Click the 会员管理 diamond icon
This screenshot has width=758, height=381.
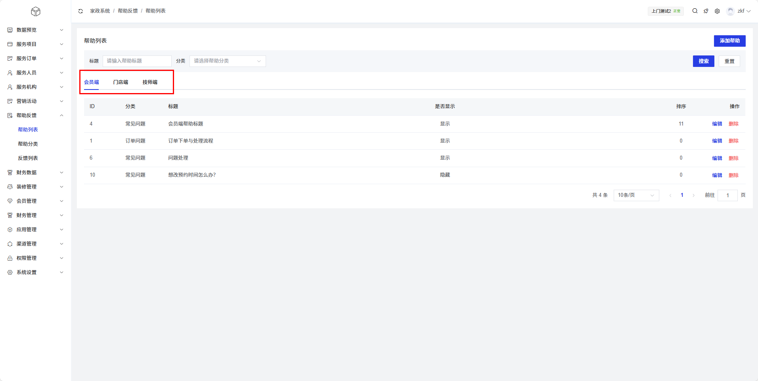click(x=10, y=201)
